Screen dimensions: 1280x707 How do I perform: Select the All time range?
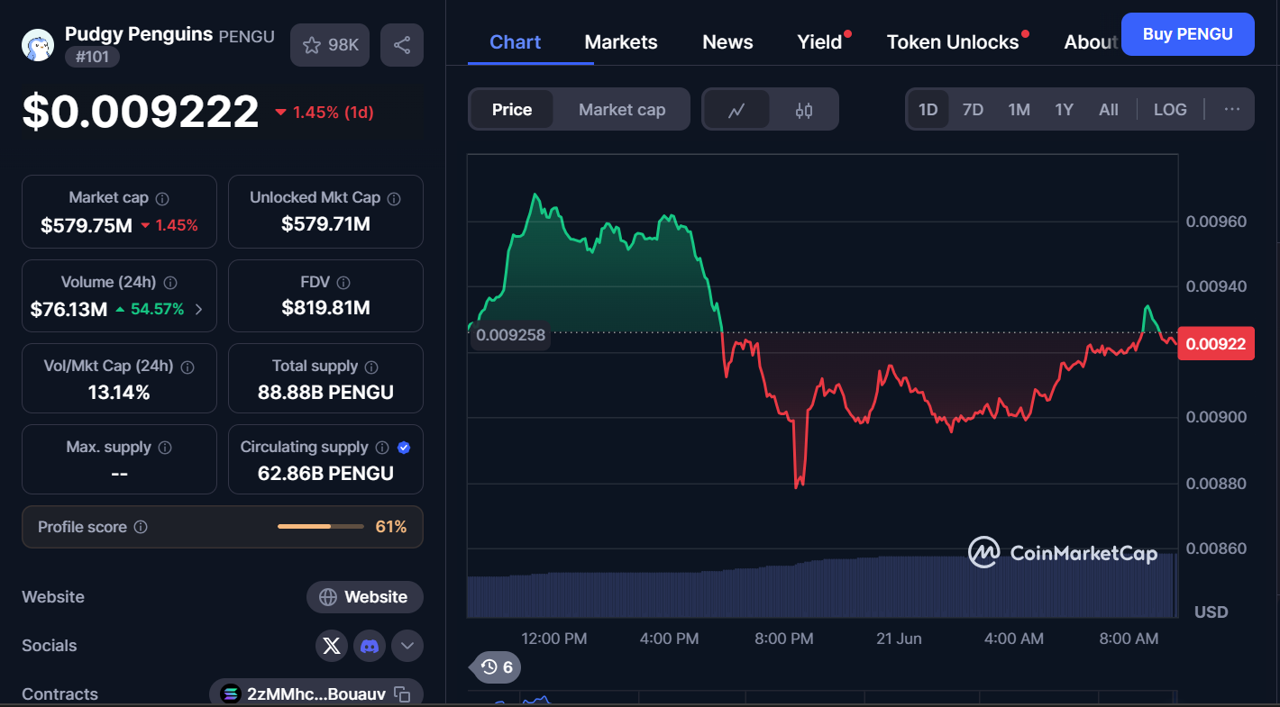[x=1109, y=110]
